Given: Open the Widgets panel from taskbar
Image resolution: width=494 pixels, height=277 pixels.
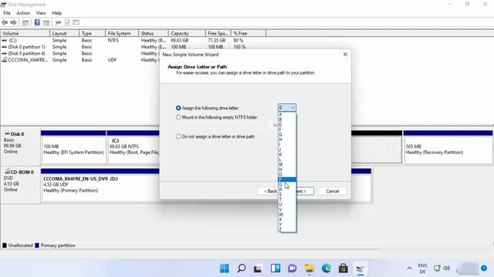Looking at the screenshot, I should click(275, 269).
